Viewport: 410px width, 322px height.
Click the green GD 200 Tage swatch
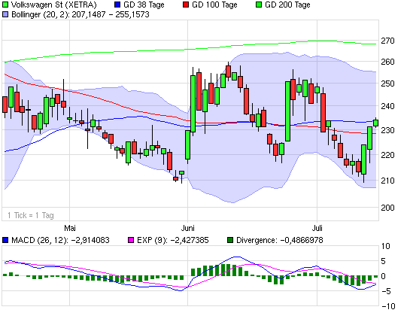click(x=259, y=5)
